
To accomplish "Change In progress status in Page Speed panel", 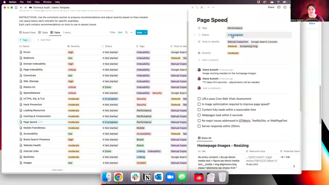I will click(235, 35).
